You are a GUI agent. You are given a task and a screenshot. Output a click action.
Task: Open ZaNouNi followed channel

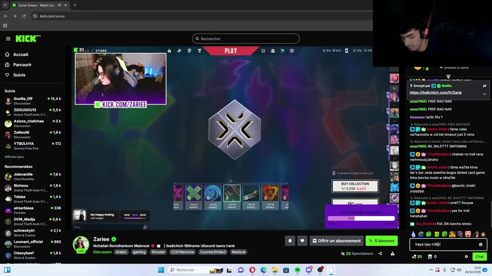33,135
